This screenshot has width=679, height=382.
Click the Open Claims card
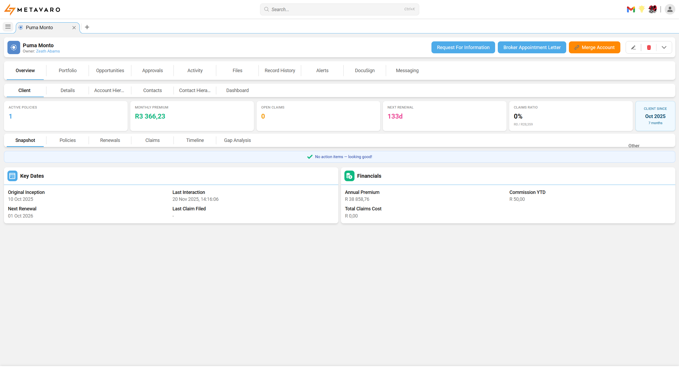pyautogui.click(x=318, y=116)
